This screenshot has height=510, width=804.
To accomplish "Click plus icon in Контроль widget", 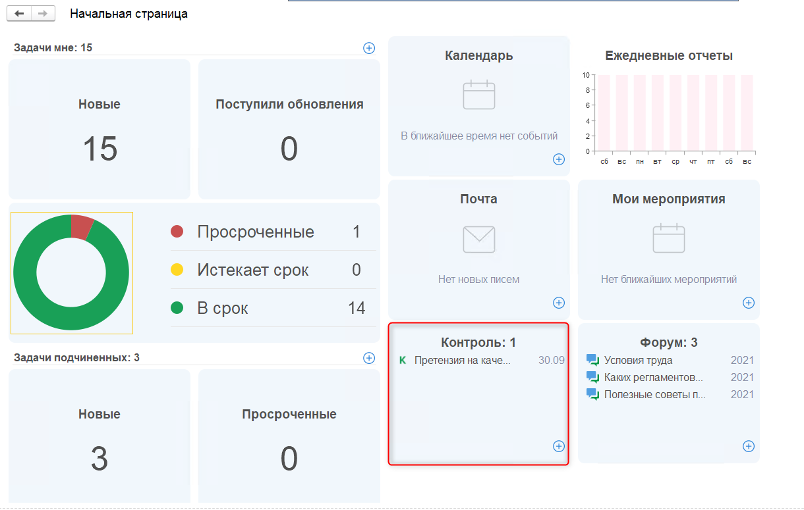I will point(559,446).
